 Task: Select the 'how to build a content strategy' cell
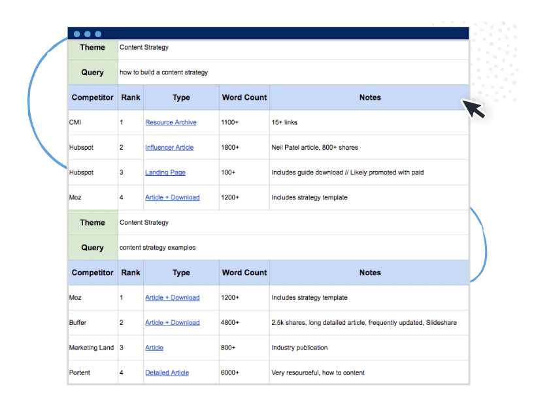coord(293,73)
